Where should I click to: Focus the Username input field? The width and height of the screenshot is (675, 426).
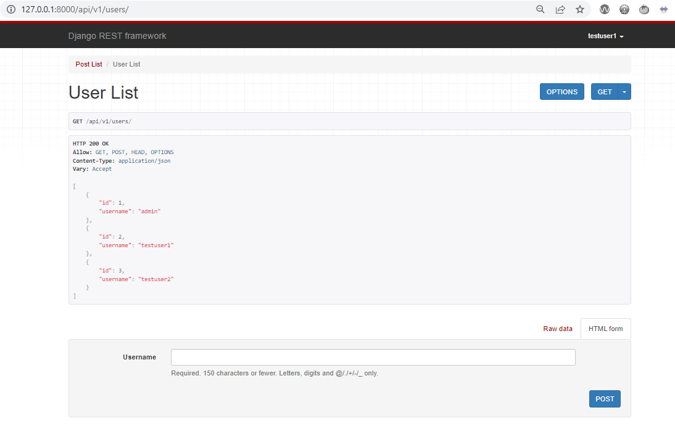(x=373, y=357)
